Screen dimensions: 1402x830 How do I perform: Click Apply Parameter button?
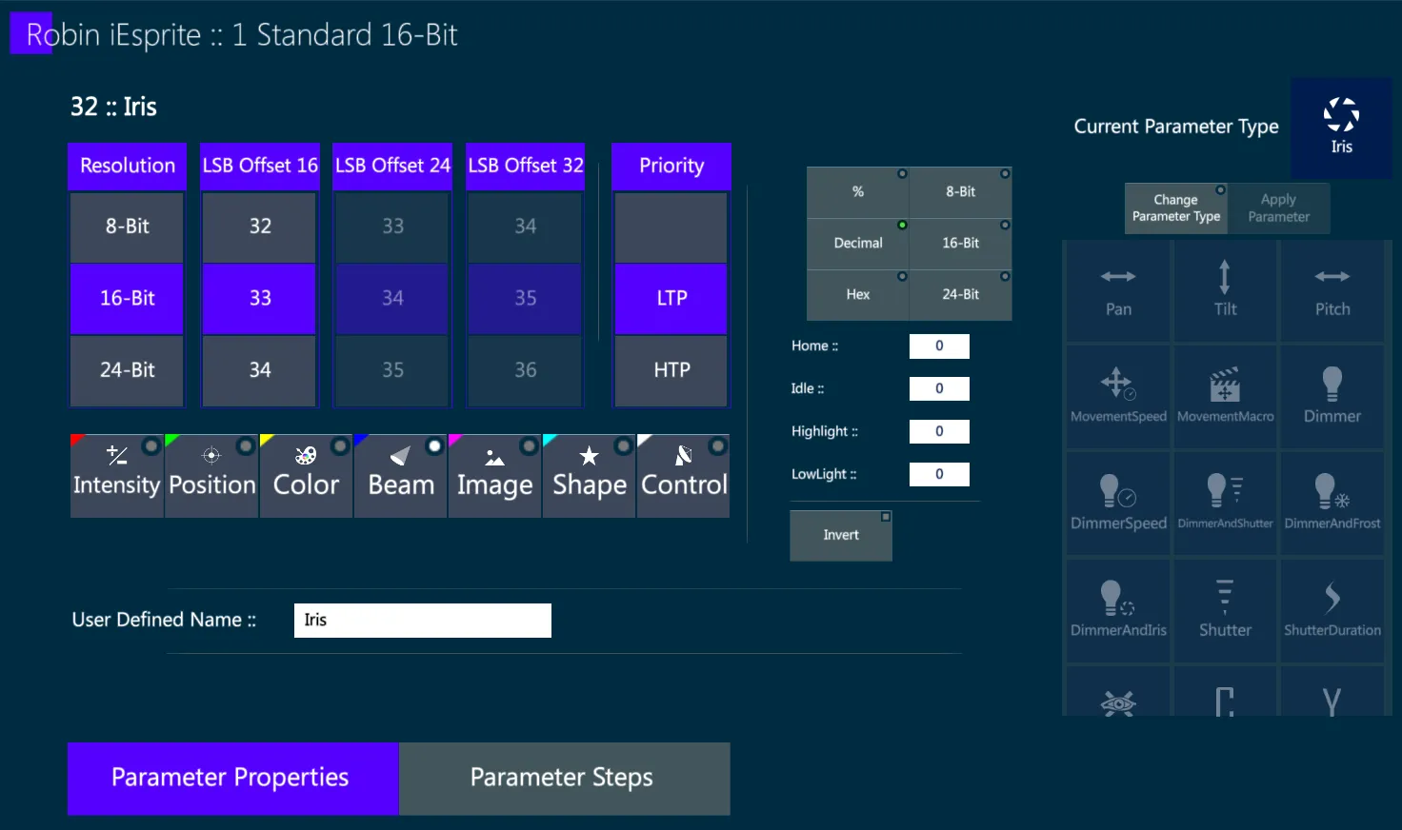point(1279,208)
